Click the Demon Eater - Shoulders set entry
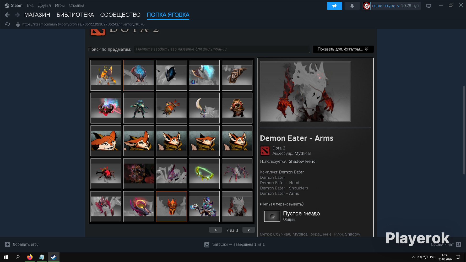Viewport: 466px width, 262px height. pyautogui.click(x=284, y=188)
